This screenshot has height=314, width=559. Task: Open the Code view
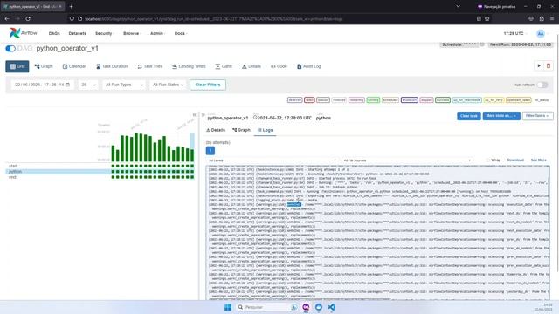279,66
